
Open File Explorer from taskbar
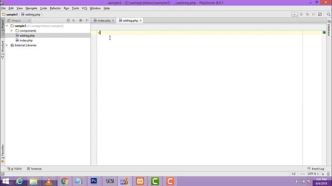tap(33, 181)
